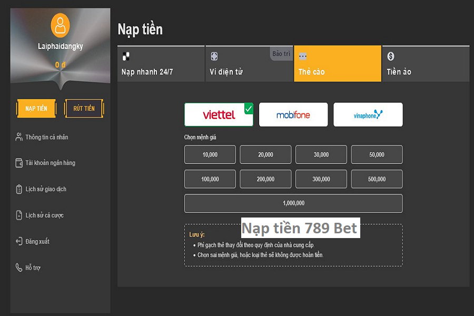Switch to the Ví điện tử tab
The width and height of the screenshot is (474, 316).
[249, 64]
